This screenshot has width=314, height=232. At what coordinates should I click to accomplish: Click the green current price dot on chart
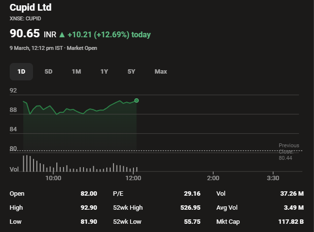coord(136,101)
